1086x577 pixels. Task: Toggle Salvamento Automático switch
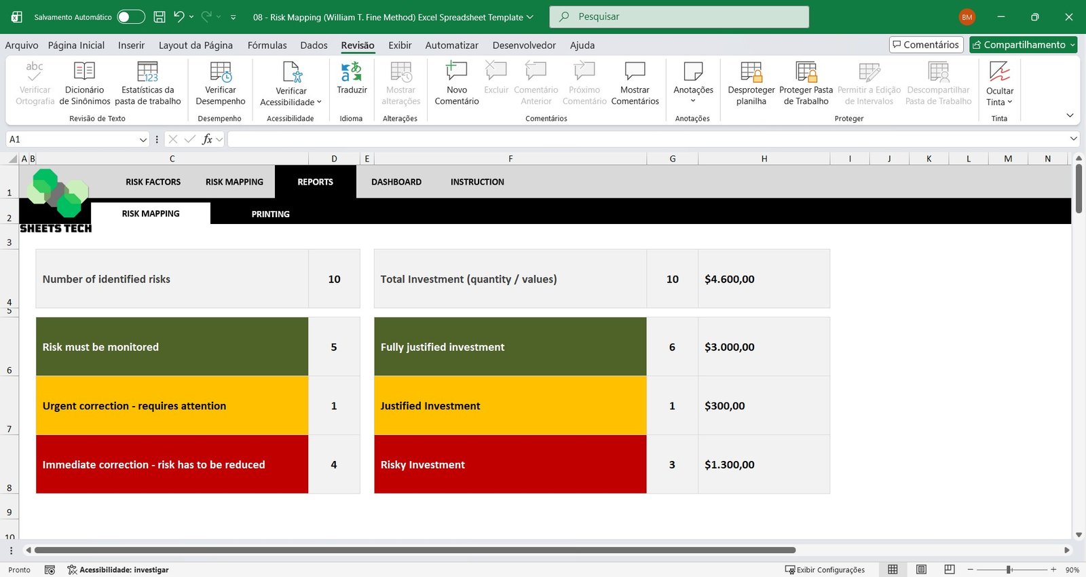pos(130,17)
